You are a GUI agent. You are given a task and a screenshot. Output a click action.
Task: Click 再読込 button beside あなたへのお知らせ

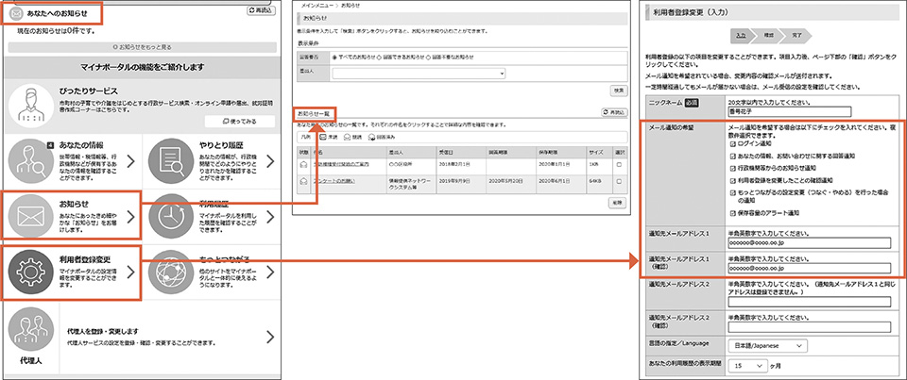[x=260, y=10]
